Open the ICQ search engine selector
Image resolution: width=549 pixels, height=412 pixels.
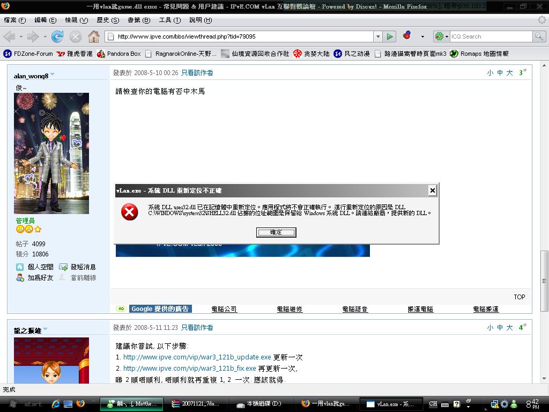click(442, 36)
